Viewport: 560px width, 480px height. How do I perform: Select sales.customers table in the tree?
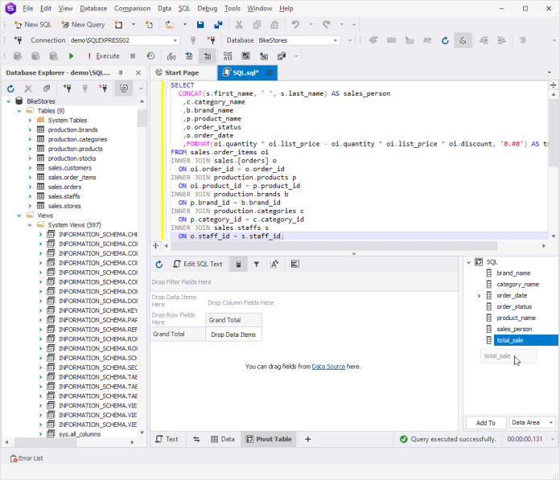point(70,167)
